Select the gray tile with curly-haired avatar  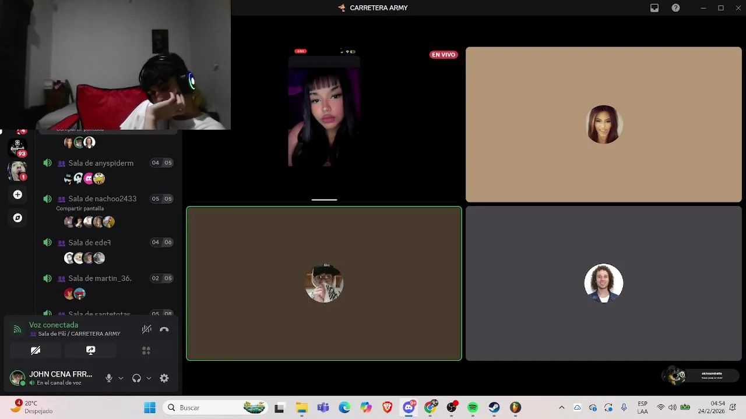pyautogui.click(x=604, y=283)
